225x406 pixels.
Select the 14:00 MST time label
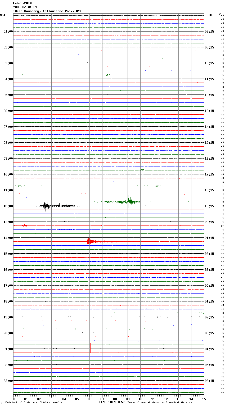click(x=8, y=238)
